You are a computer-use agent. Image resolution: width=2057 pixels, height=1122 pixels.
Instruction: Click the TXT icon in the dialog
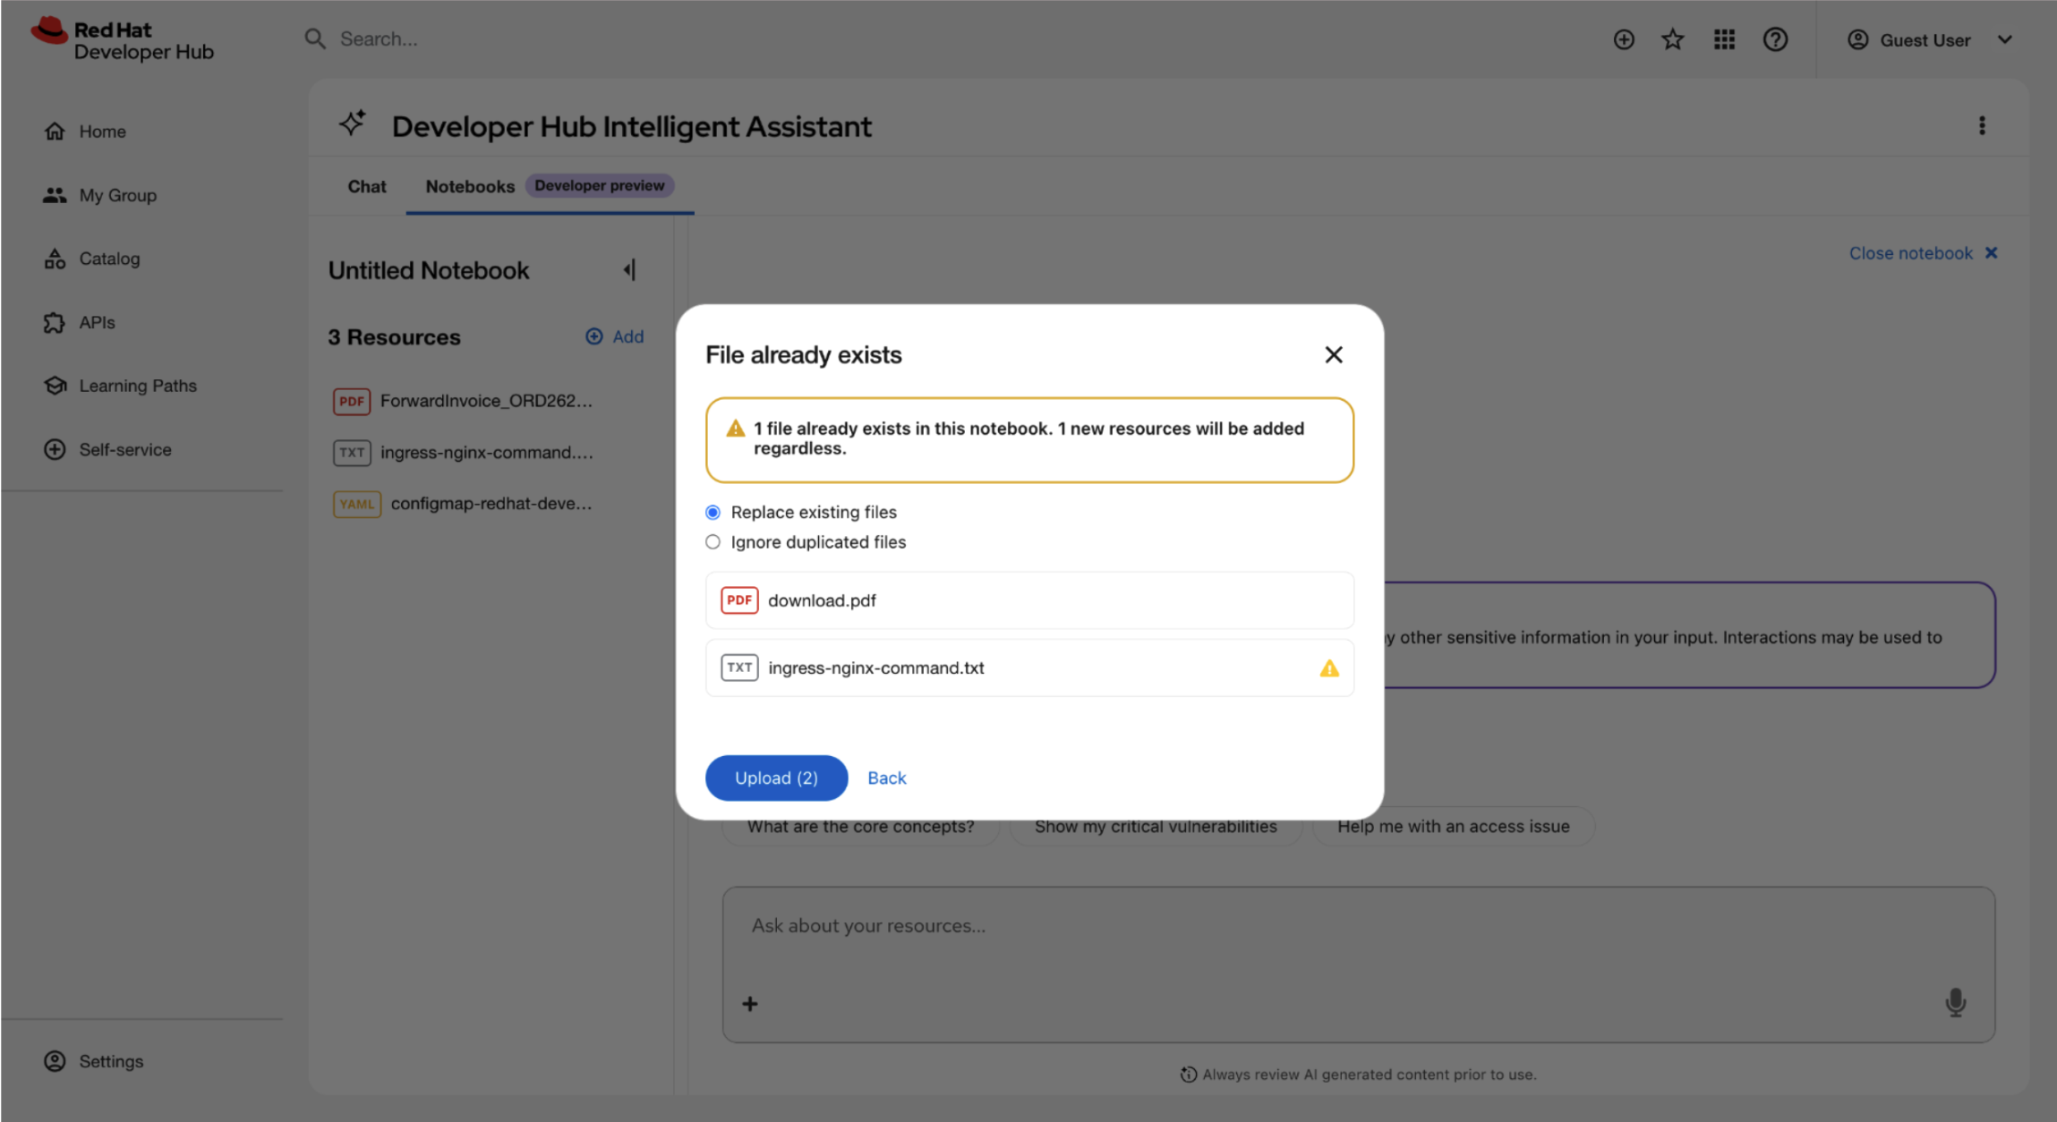[739, 667]
